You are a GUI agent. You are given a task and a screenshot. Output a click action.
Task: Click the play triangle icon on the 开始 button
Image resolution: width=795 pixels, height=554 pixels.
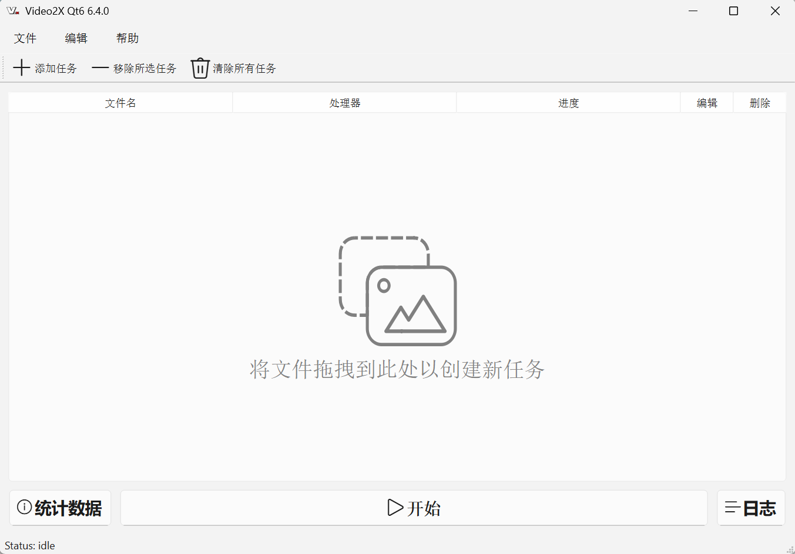click(x=394, y=508)
